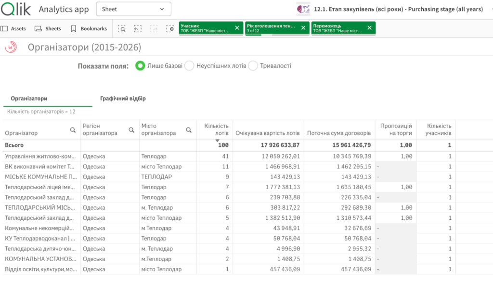Search in Місто організатора column
Image resolution: width=493 pixels, height=288 pixels.
coord(189,130)
